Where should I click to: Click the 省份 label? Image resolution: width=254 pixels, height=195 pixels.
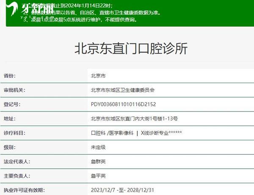[10, 75]
